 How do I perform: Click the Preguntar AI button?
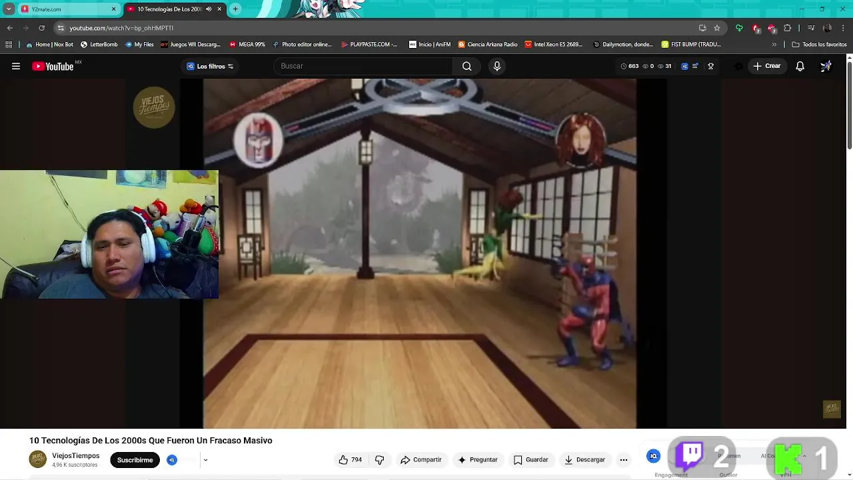click(477, 459)
